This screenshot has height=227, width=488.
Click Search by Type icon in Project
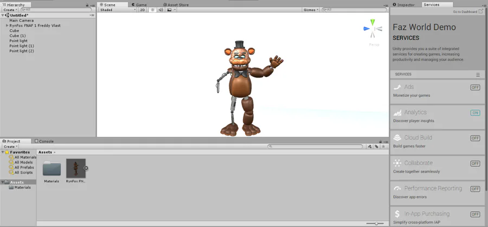(369, 146)
